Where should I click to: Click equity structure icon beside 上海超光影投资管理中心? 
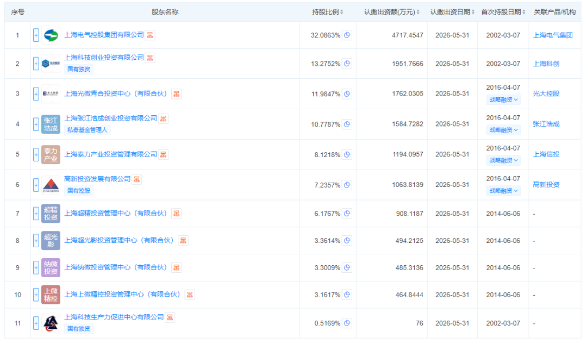183,241
